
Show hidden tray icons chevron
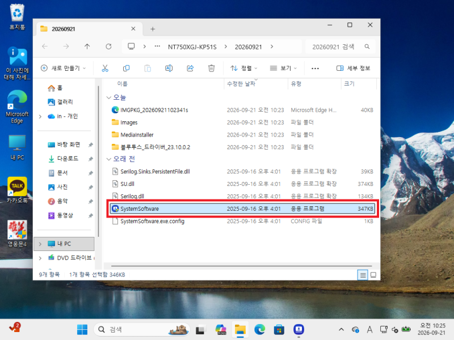point(342,329)
